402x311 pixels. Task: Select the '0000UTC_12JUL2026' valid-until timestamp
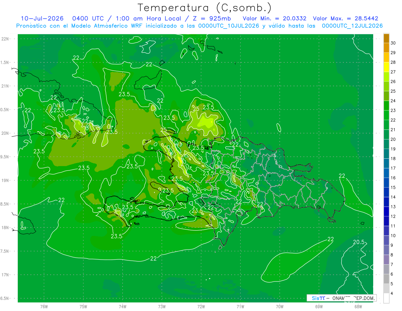352,26
